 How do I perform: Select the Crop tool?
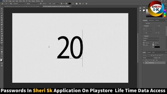pos(2,18)
